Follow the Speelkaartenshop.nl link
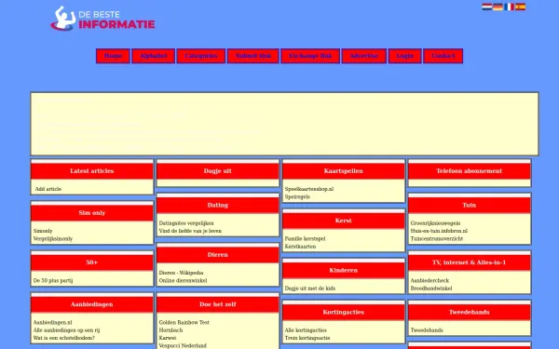 click(309, 189)
